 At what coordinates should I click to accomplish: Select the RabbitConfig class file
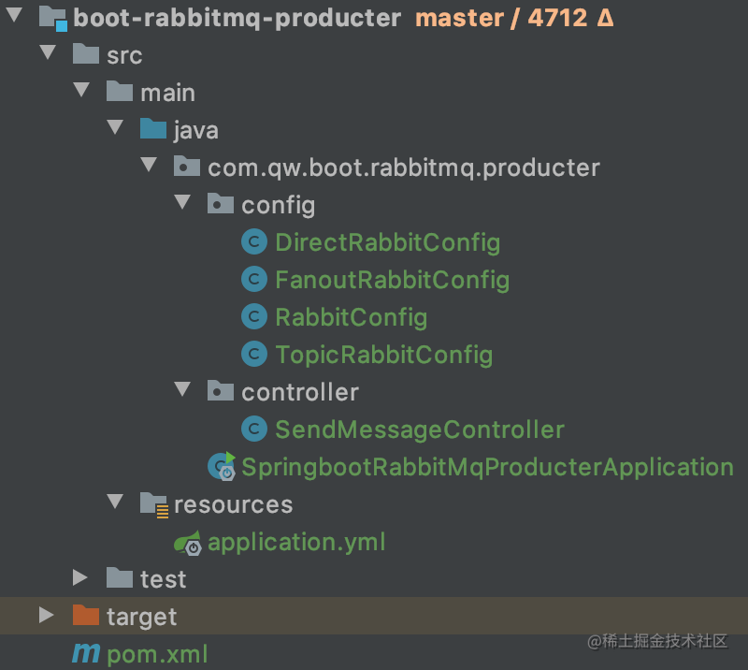pos(351,317)
